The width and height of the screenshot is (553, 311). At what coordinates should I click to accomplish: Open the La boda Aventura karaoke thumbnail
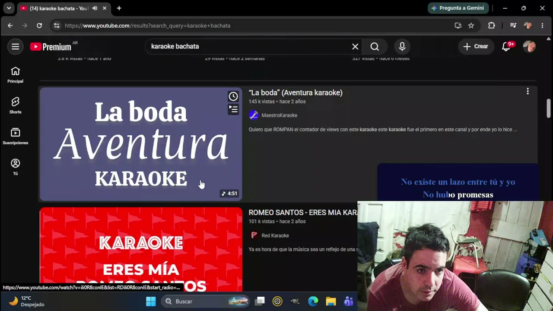(141, 144)
